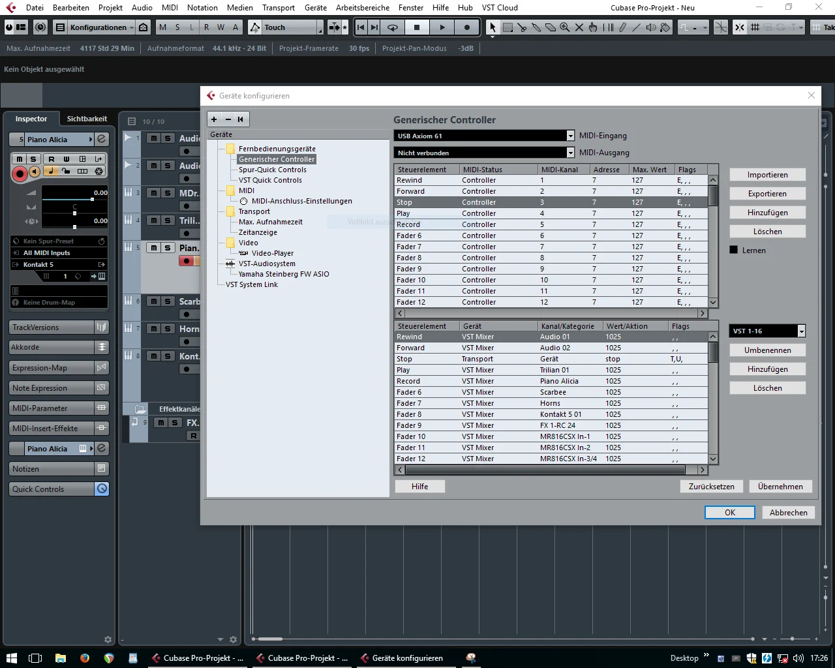Toggle Read automation R in Inspector
This screenshot has width=835, height=668.
(x=52, y=159)
